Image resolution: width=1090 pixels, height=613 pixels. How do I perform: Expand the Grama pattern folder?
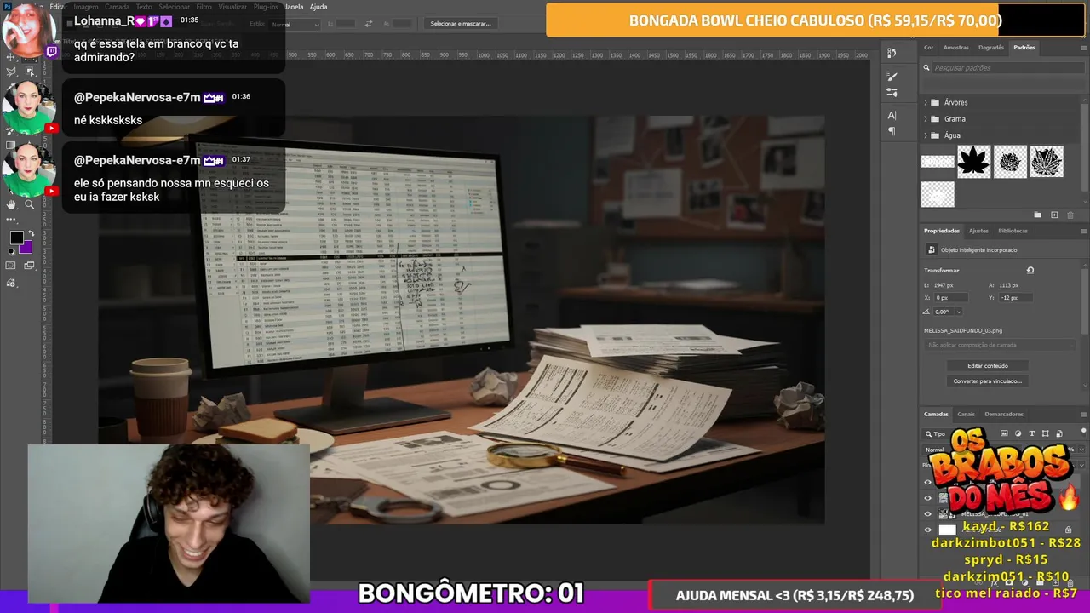(x=926, y=119)
